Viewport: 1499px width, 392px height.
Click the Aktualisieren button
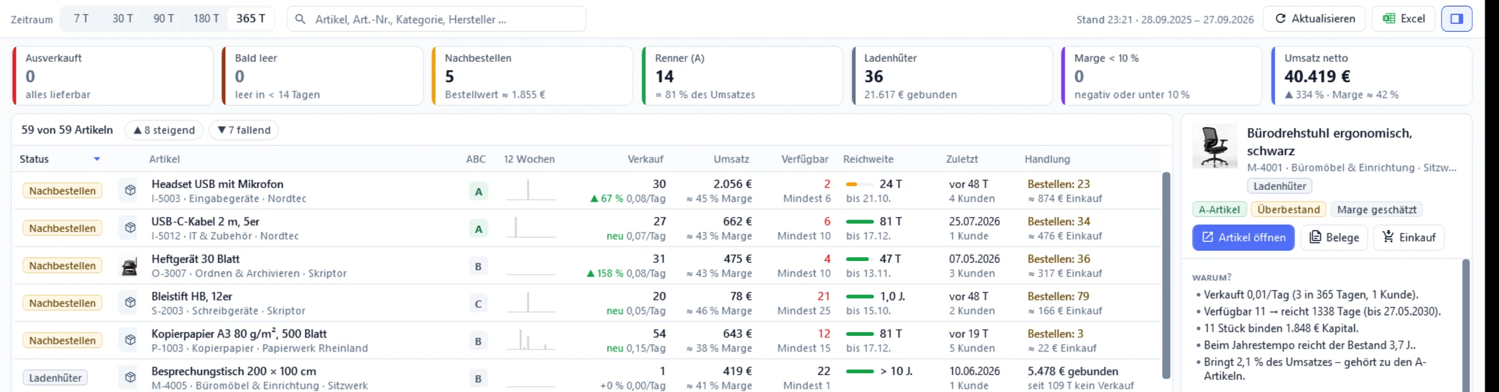(x=1314, y=19)
